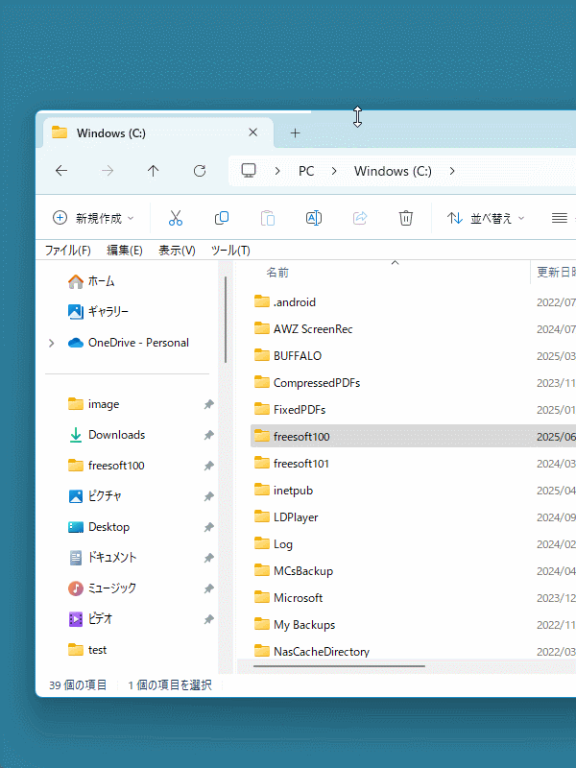Image resolution: width=576 pixels, height=768 pixels.
Task: Go back with the left arrow
Action: click(61, 171)
